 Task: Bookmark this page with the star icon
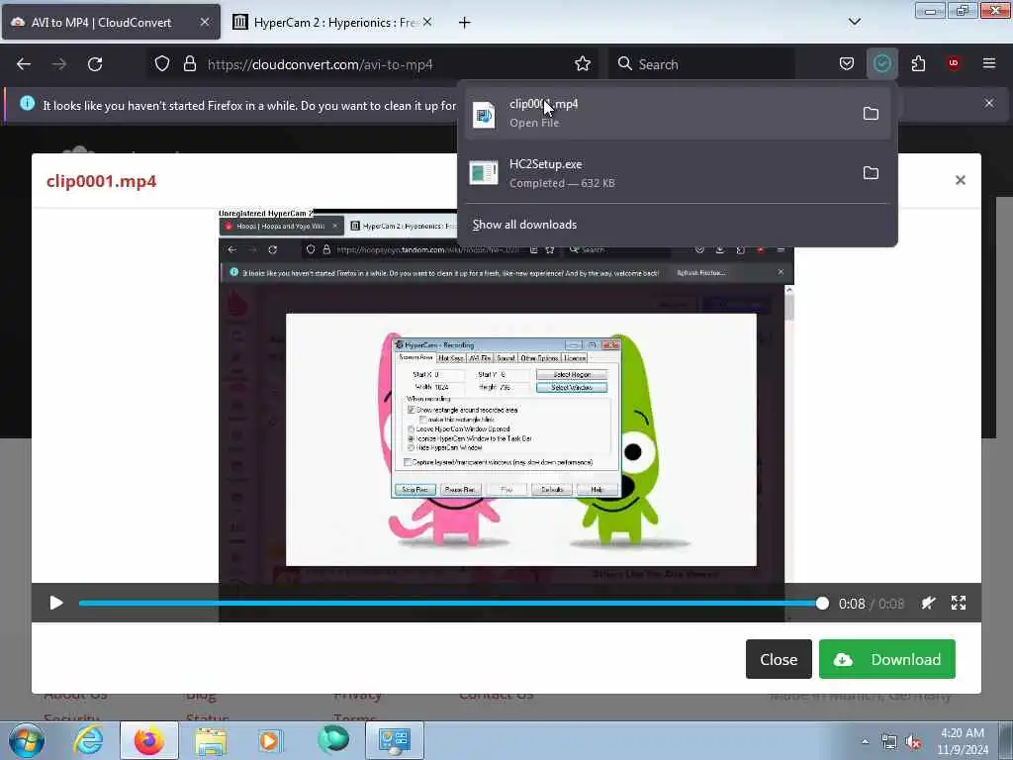coord(582,64)
